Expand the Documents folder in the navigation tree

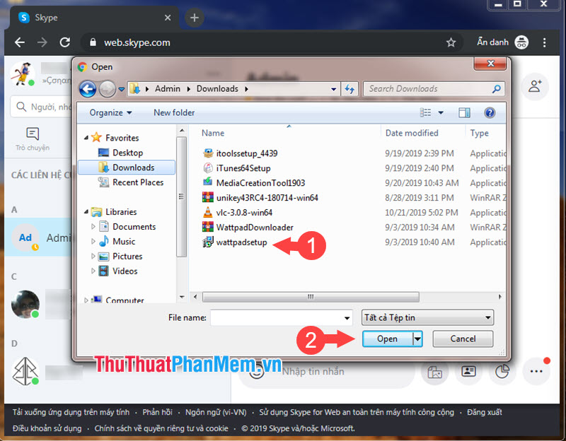pos(92,226)
